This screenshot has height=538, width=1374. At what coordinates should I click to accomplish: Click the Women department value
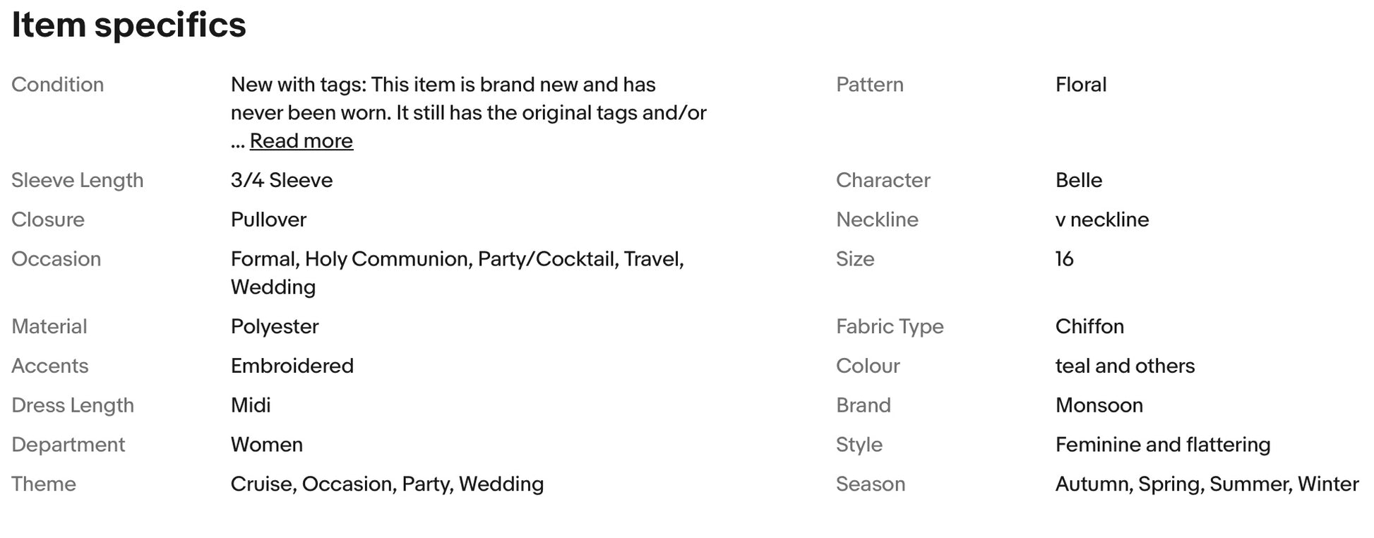(x=266, y=445)
